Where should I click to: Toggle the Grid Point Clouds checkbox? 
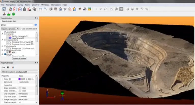(5, 50)
